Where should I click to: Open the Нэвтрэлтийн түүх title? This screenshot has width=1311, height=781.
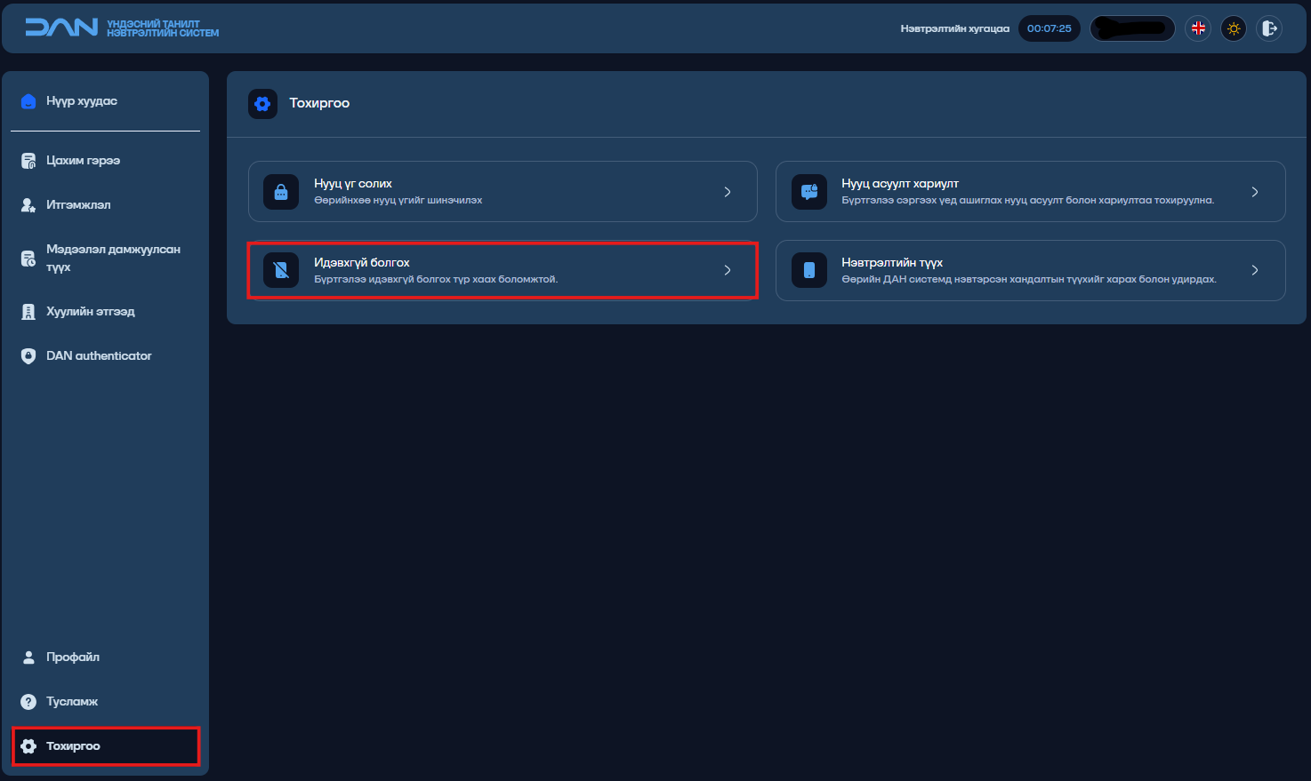(892, 263)
